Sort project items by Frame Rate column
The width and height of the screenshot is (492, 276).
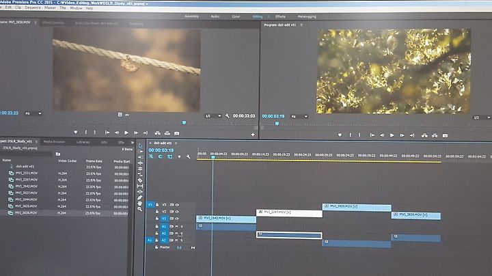pos(94,161)
